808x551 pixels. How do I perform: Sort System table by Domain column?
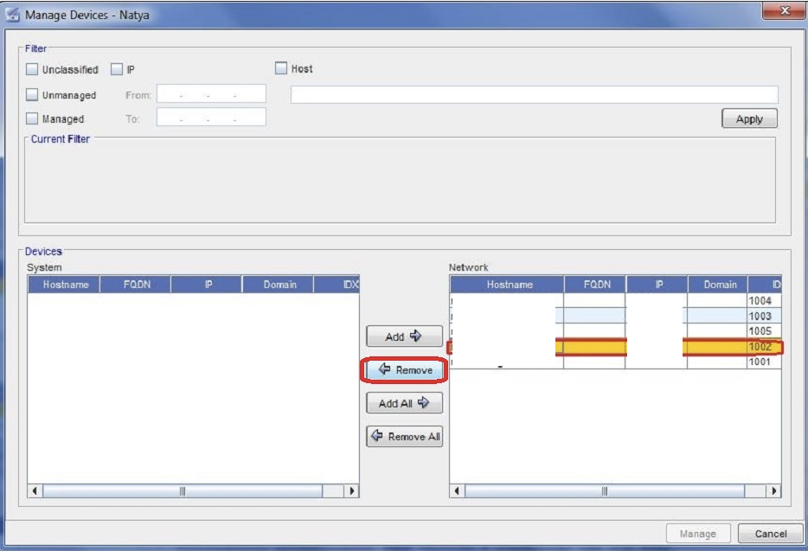(x=279, y=285)
